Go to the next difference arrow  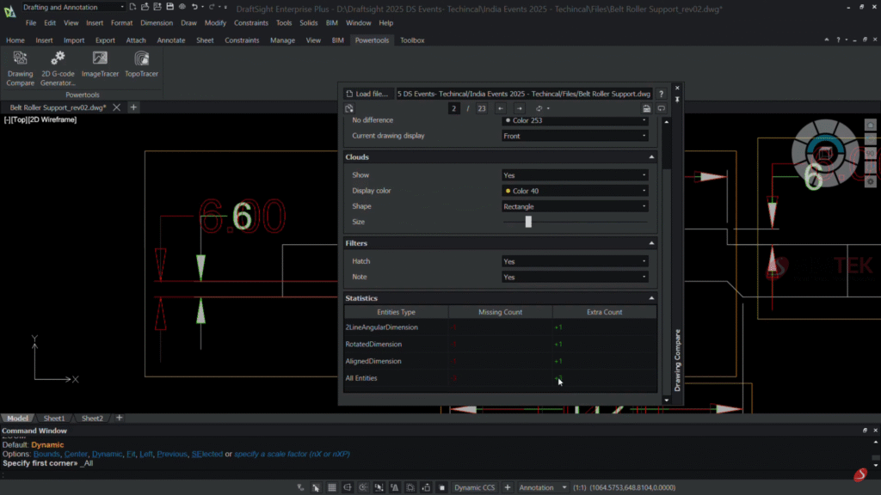pyautogui.click(x=520, y=108)
